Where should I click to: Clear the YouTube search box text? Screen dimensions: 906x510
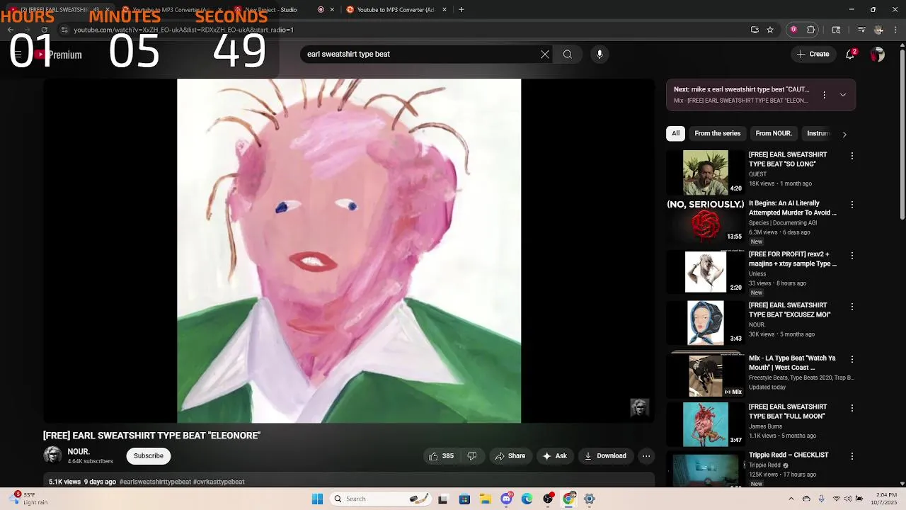click(545, 54)
